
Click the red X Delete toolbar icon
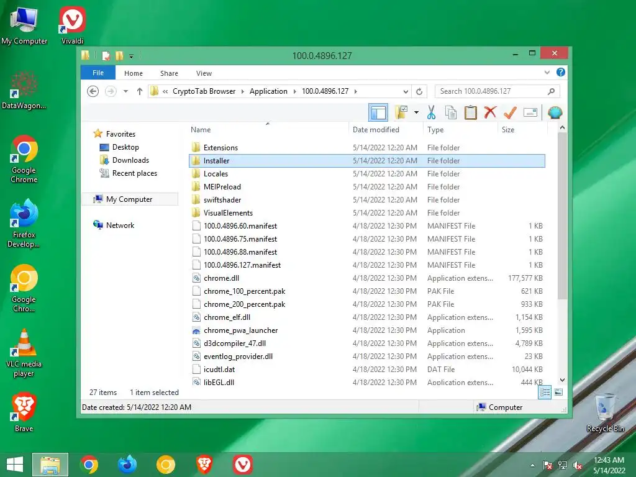point(490,112)
